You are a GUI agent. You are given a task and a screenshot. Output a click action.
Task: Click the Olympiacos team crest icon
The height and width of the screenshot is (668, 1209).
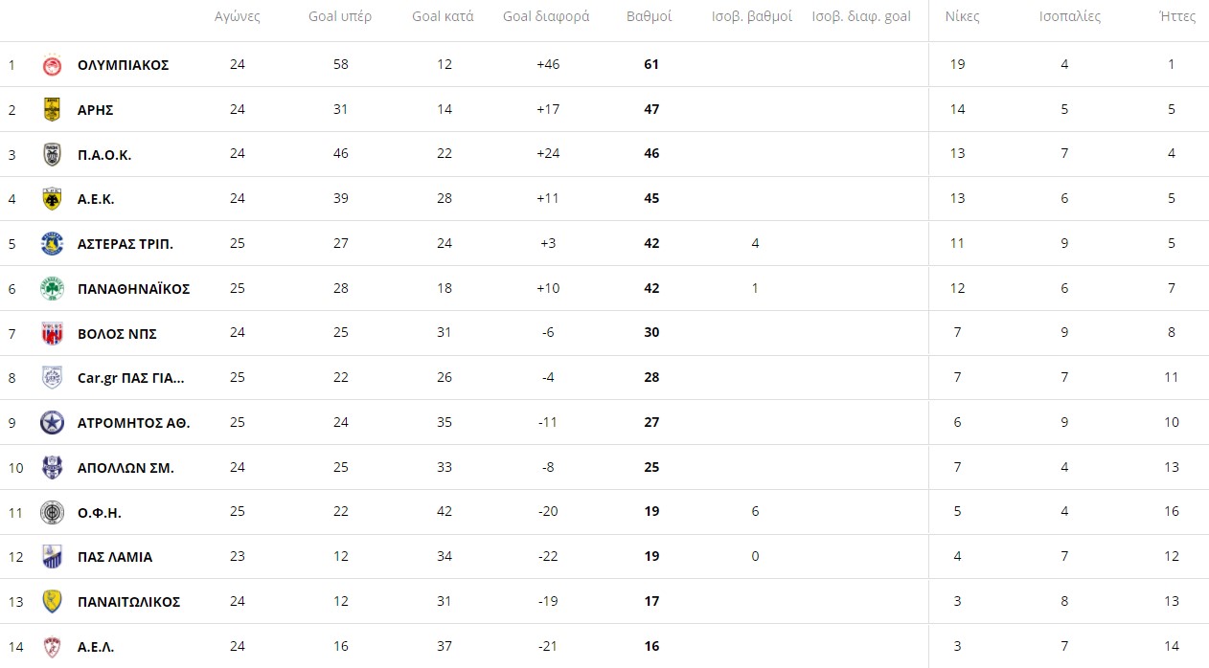pos(52,65)
